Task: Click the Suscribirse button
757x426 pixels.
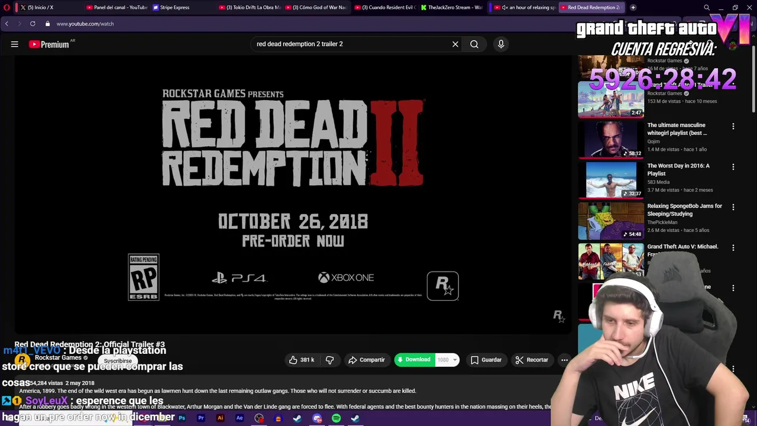Action: pos(118,361)
